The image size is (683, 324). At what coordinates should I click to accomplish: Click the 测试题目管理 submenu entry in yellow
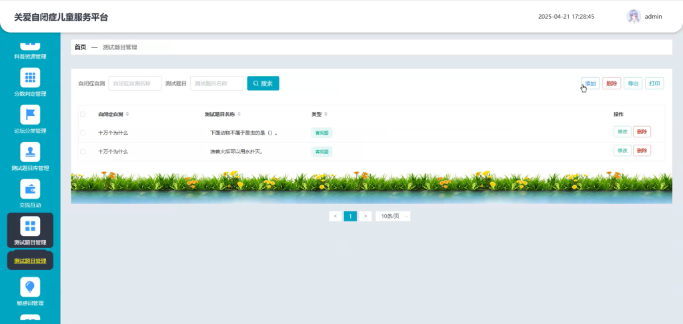point(30,261)
